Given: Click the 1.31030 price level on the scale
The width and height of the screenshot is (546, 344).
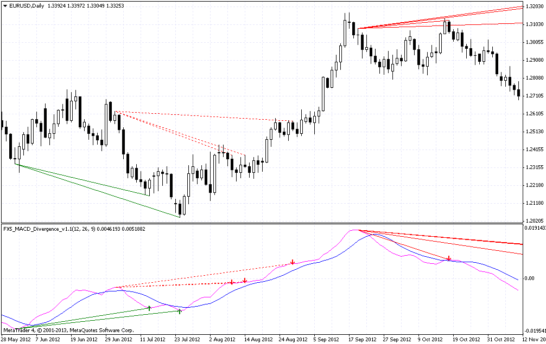Looking at the screenshot, I should (x=535, y=24).
